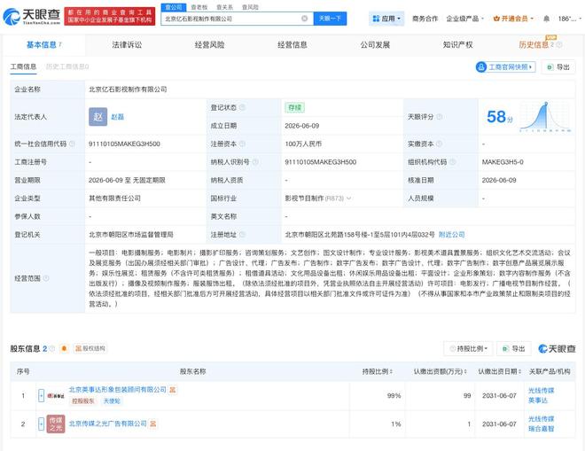Export shareholder list with 导出 button
The image size is (585, 451).
coord(514,348)
